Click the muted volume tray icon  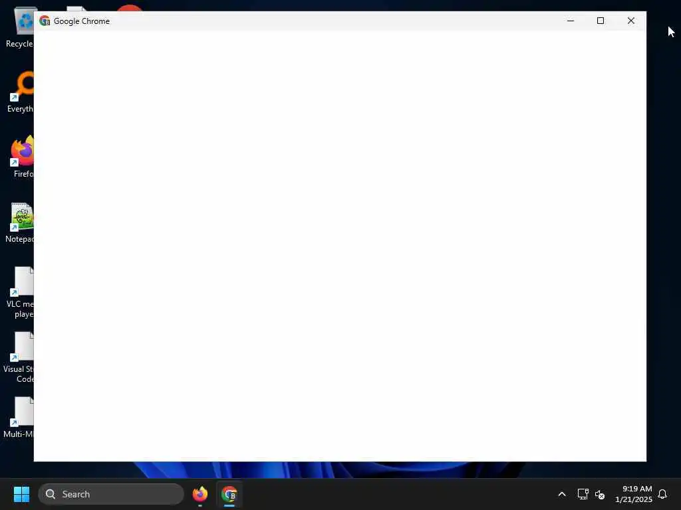pyautogui.click(x=600, y=494)
